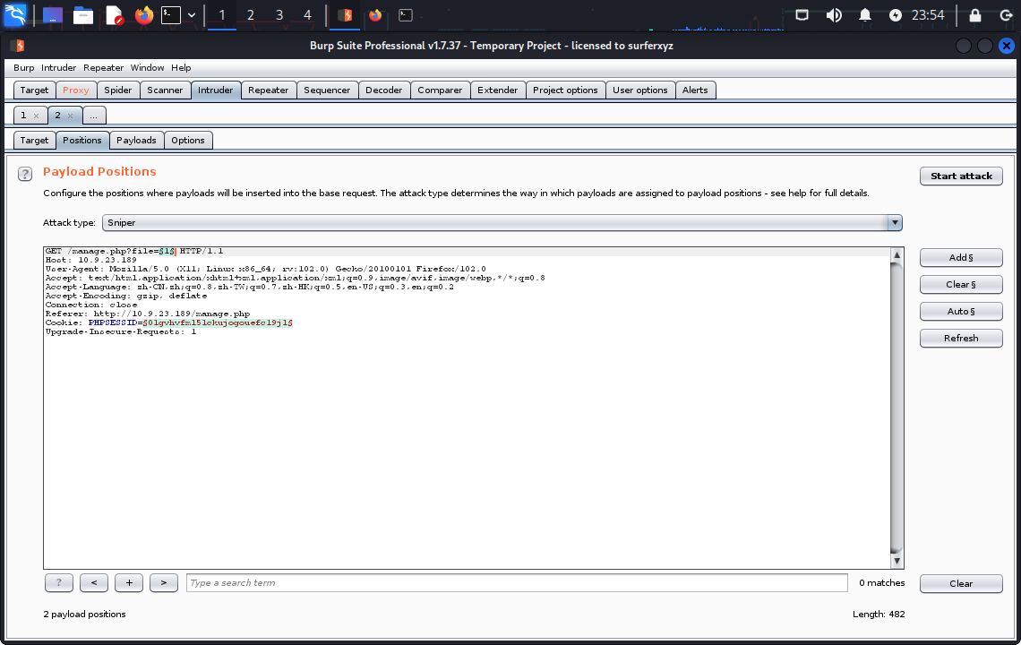Select the terminal window in the taskbar

(x=406, y=15)
